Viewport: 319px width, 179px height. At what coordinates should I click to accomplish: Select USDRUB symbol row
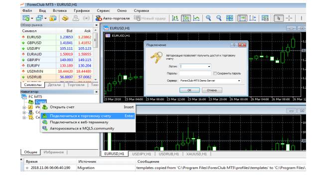[x=56, y=77]
